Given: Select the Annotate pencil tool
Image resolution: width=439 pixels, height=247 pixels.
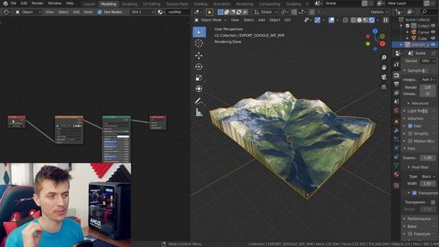Looking at the screenshot, I should 198,101.
